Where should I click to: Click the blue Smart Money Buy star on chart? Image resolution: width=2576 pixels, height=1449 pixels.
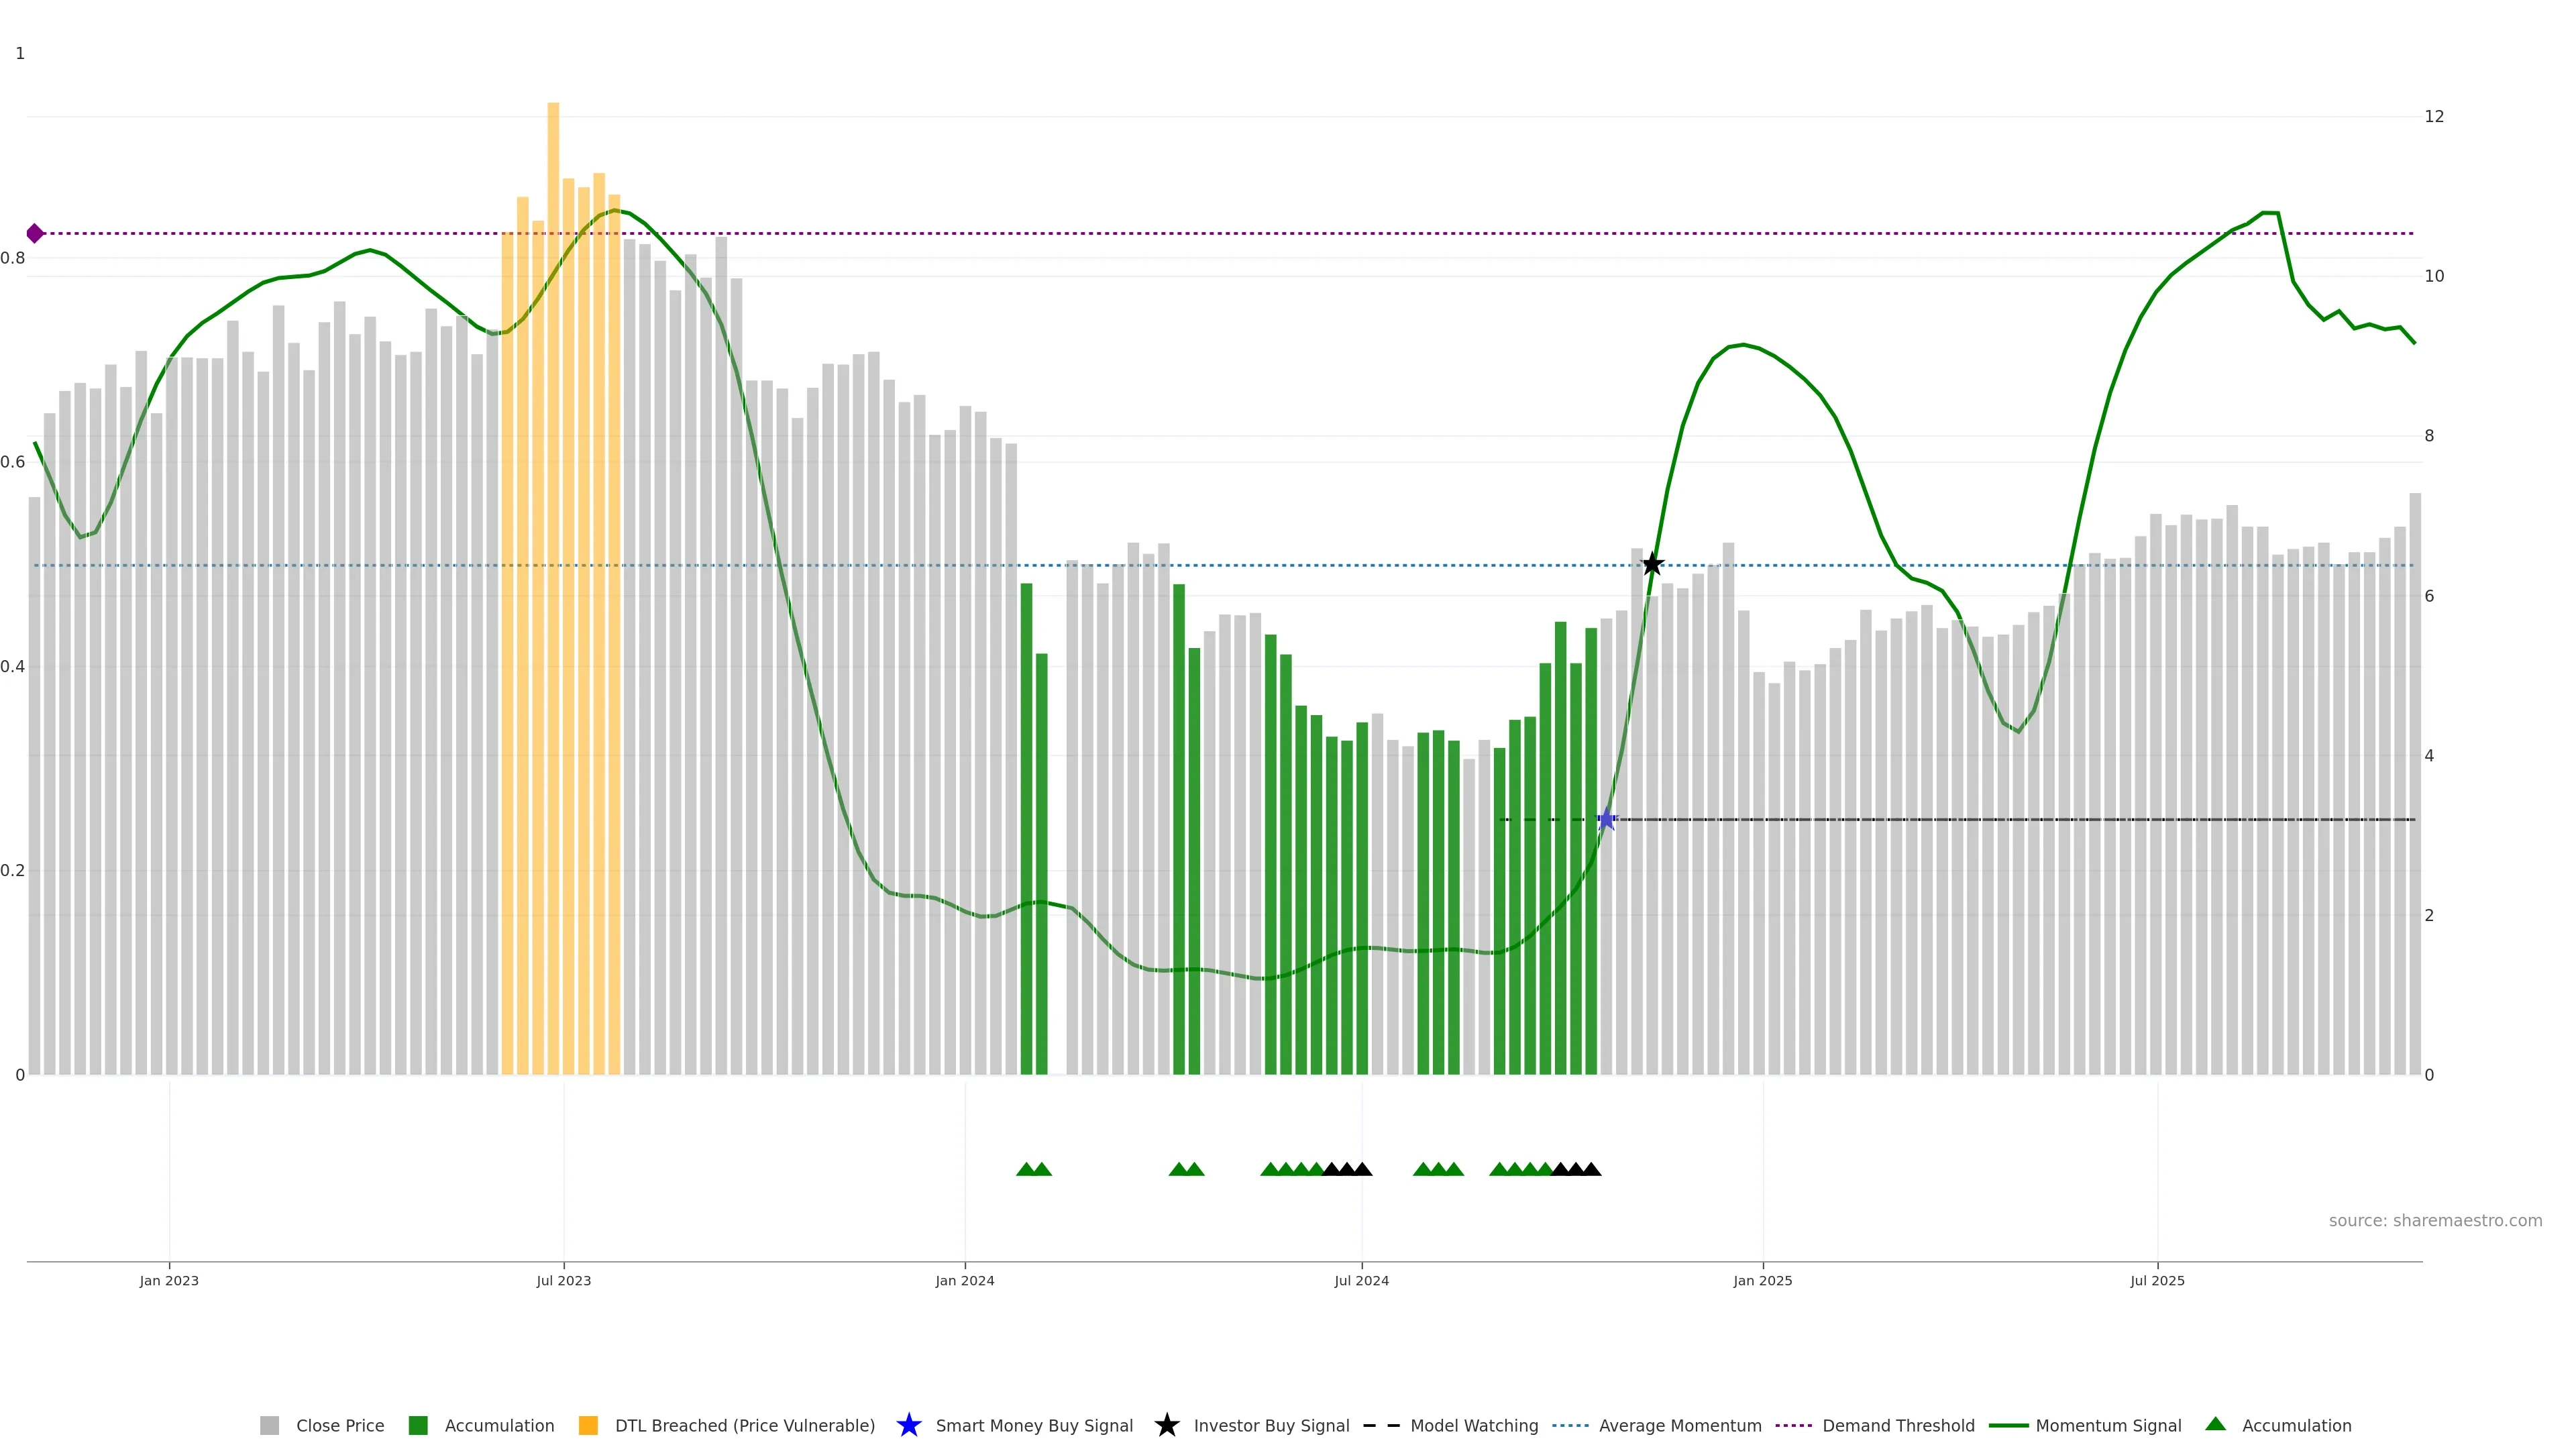1606,821
